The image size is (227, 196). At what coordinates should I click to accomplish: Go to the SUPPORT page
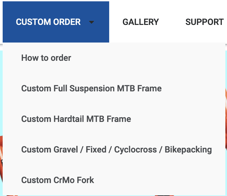[204, 22]
